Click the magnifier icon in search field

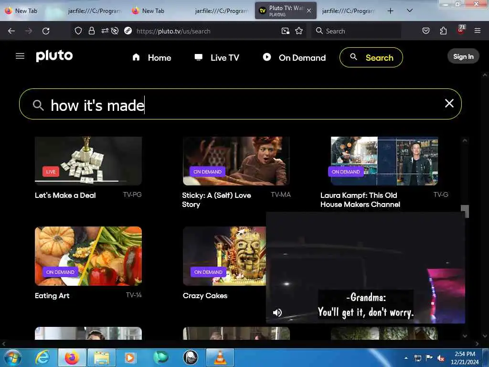38,105
